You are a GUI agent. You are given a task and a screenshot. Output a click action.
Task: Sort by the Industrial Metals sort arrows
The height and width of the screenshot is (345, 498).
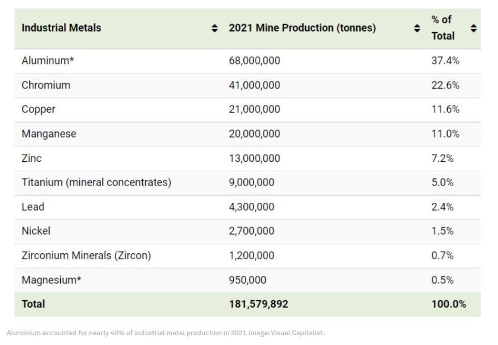(x=215, y=29)
